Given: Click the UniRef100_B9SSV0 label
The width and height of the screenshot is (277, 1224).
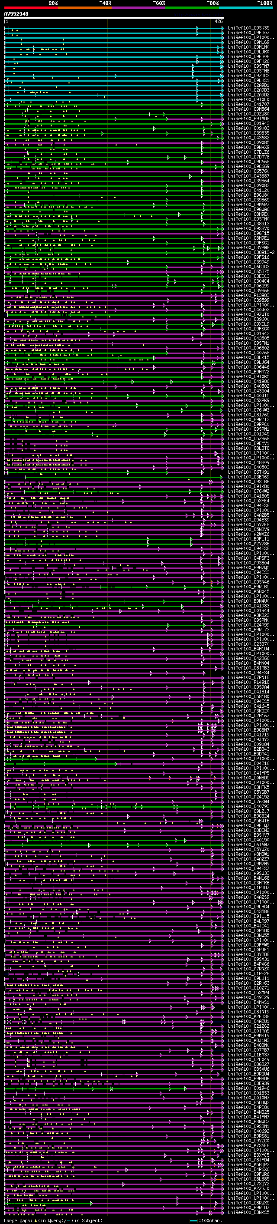Looking at the screenshot, I should pyautogui.click(x=248, y=228).
